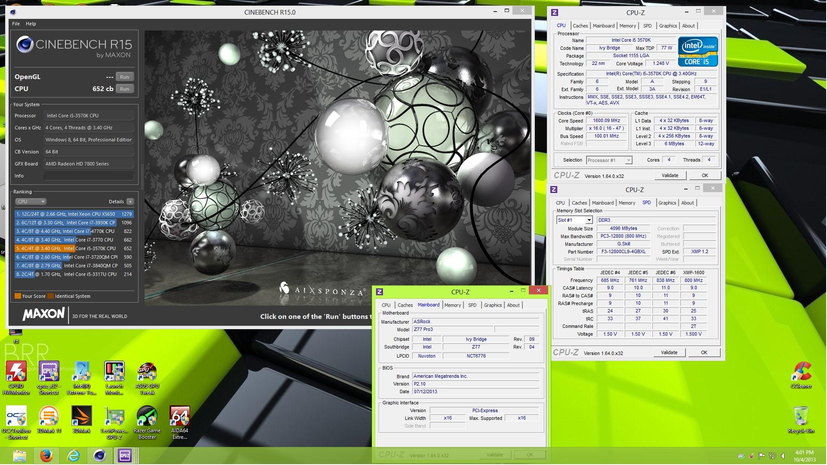The width and height of the screenshot is (827, 465).
Task: Open SPD tab in Mainboard CPU-Z window
Action: (x=472, y=305)
